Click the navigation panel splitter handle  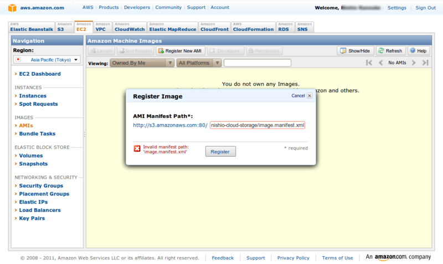click(x=85, y=134)
